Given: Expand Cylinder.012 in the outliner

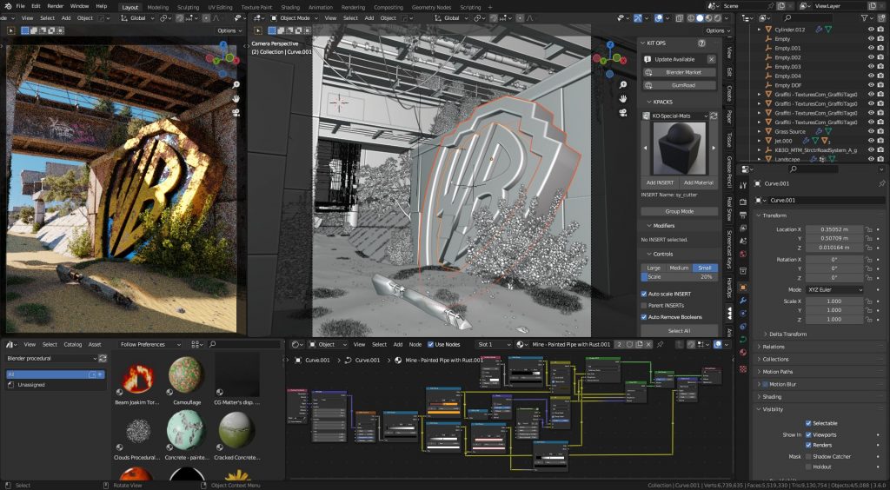Looking at the screenshot, I should click(x=760, y=30).
